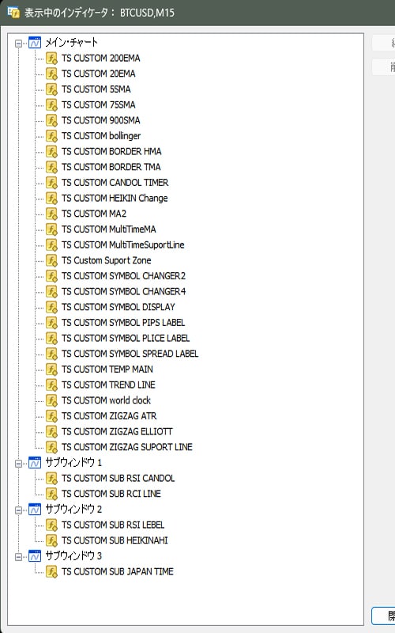Collapse the メイン・チャート tree node

18,44
